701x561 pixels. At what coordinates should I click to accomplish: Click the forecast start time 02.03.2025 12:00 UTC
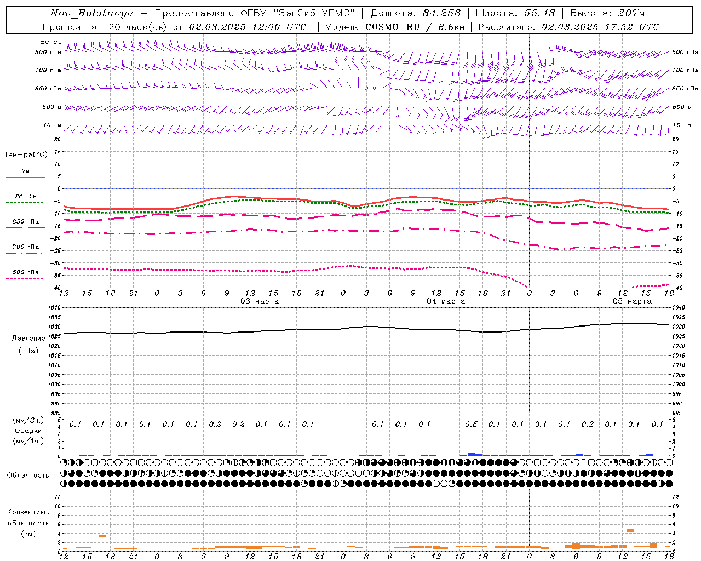248,27
